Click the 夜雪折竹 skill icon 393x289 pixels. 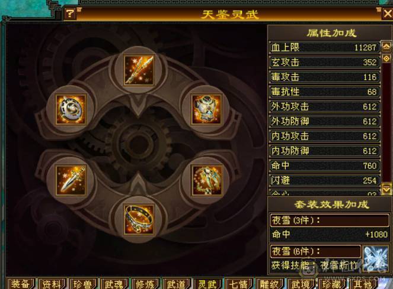click(x=376, y=258)
